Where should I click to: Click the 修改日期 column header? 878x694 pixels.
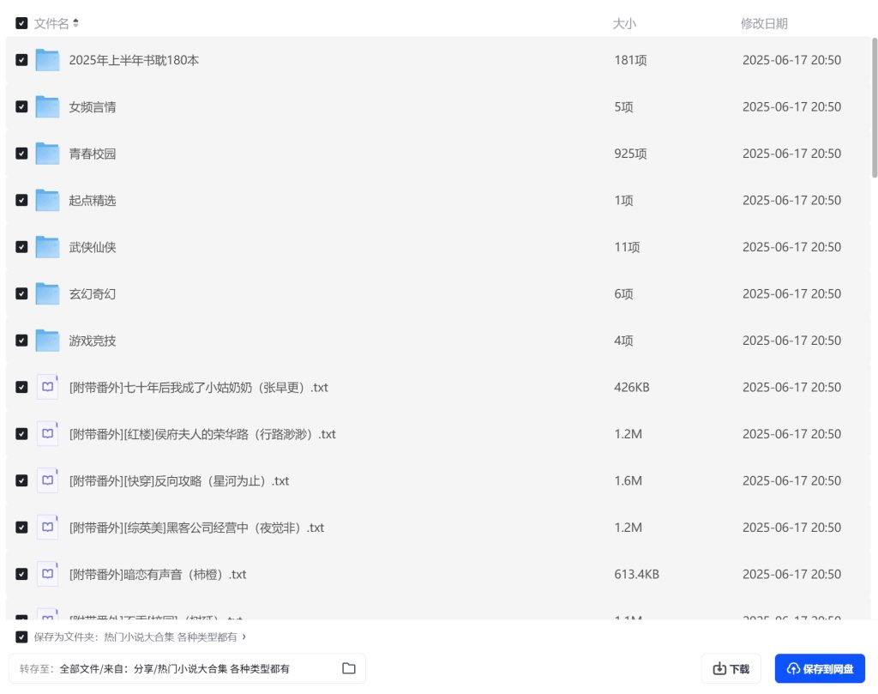click(764, 23)
